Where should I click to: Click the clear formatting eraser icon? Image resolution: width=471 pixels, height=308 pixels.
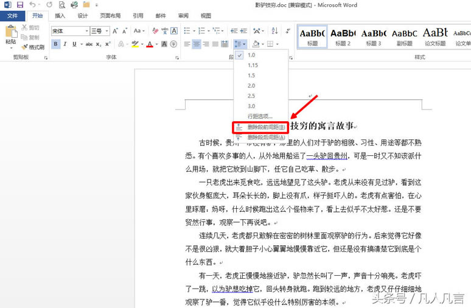(x=155, y=30)
